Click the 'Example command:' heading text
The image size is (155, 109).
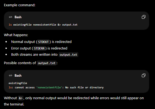click(20, 5)
